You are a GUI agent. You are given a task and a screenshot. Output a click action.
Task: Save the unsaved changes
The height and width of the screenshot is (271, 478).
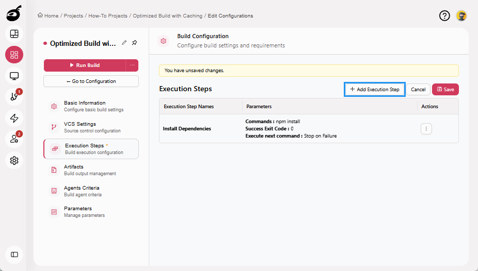pyautogui.click(x=445, y=90)
